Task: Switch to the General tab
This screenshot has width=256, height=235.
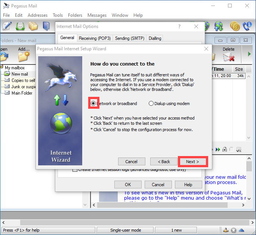Action: pos(67,38)
